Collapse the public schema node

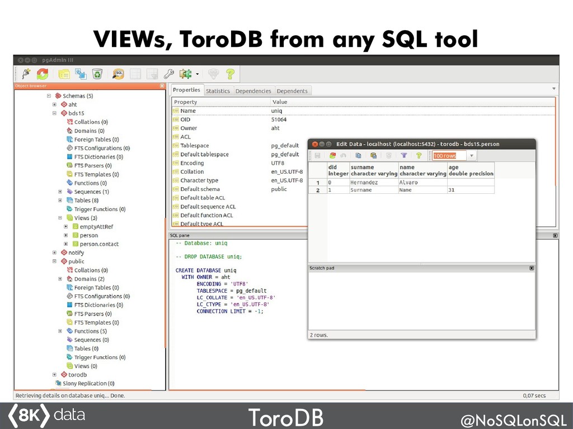click(54, 261)
